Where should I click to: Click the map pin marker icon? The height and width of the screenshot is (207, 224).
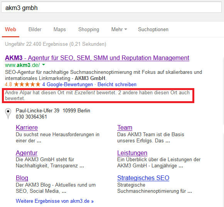(x=8, y=114)
